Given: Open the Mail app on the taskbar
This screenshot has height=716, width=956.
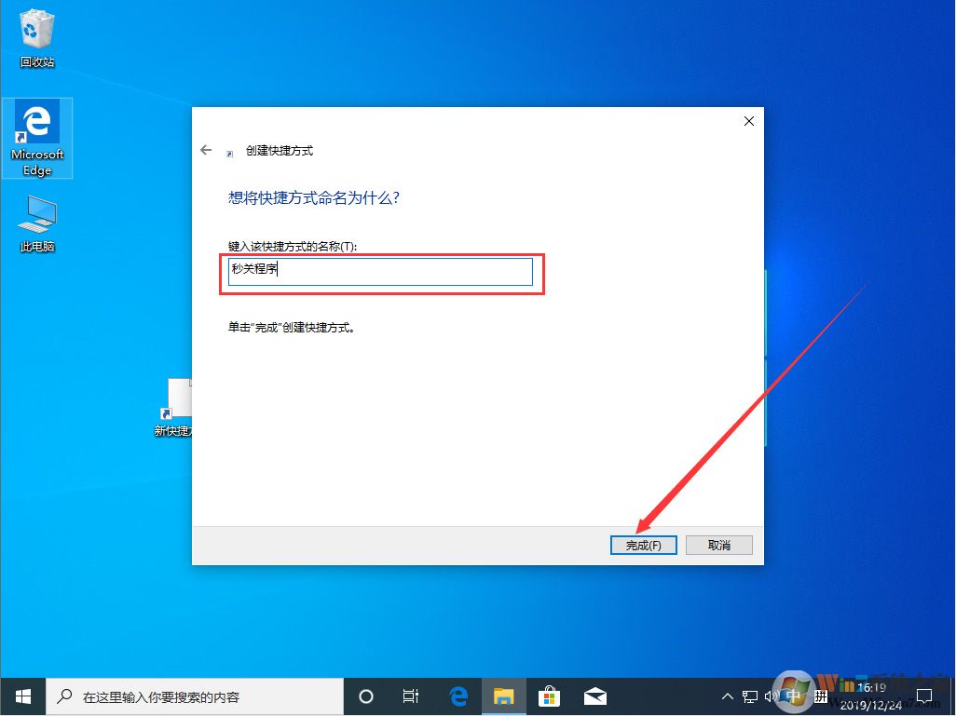Looking at the screenshot, I should 594,696.
